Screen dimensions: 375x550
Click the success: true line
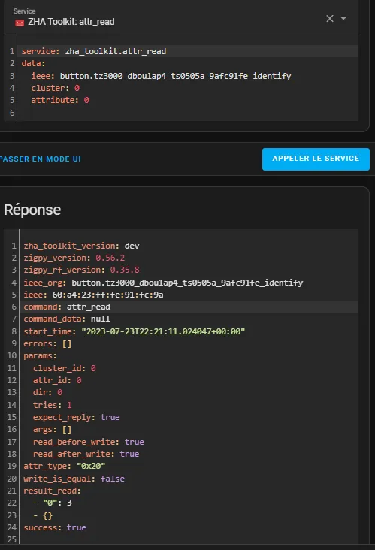pos(55,528)
